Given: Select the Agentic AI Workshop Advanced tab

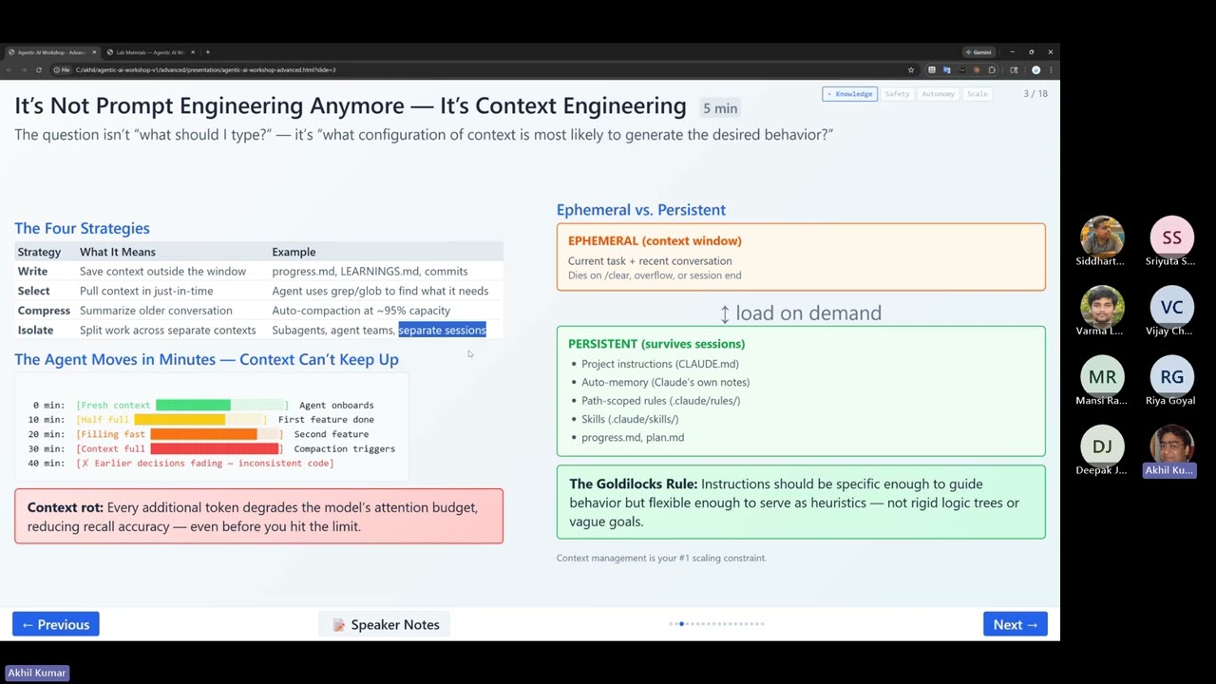Looking at the screenshot, I should click(x=52, y=52).
